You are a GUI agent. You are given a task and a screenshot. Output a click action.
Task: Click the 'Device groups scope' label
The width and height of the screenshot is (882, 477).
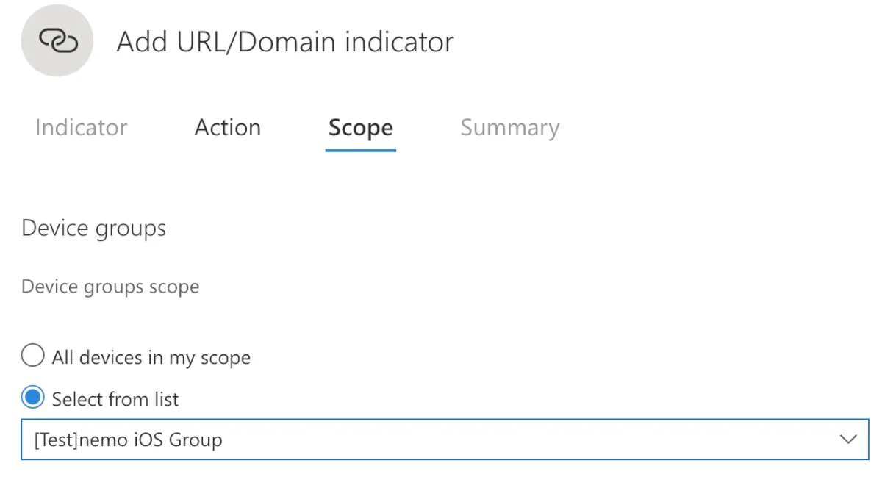tap(110, 287)
